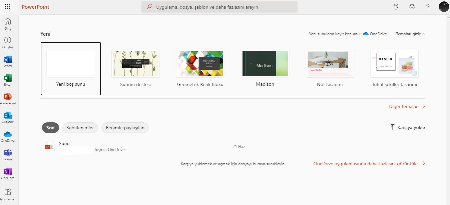Switch to the Sabitlenenler tab
This screenshot has width=450, height=205.
click(80, 128)
